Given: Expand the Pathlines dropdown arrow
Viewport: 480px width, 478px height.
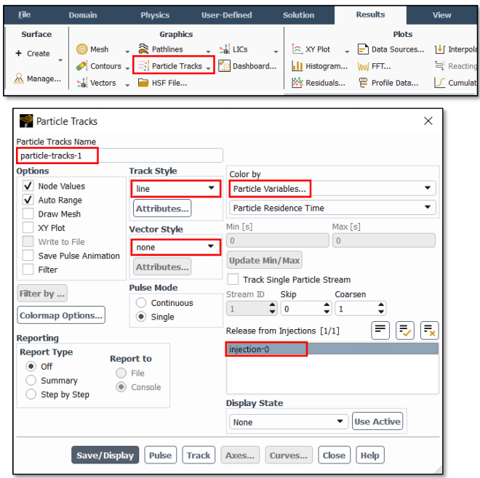Looking at the screenshot, I should pos(208,52).
